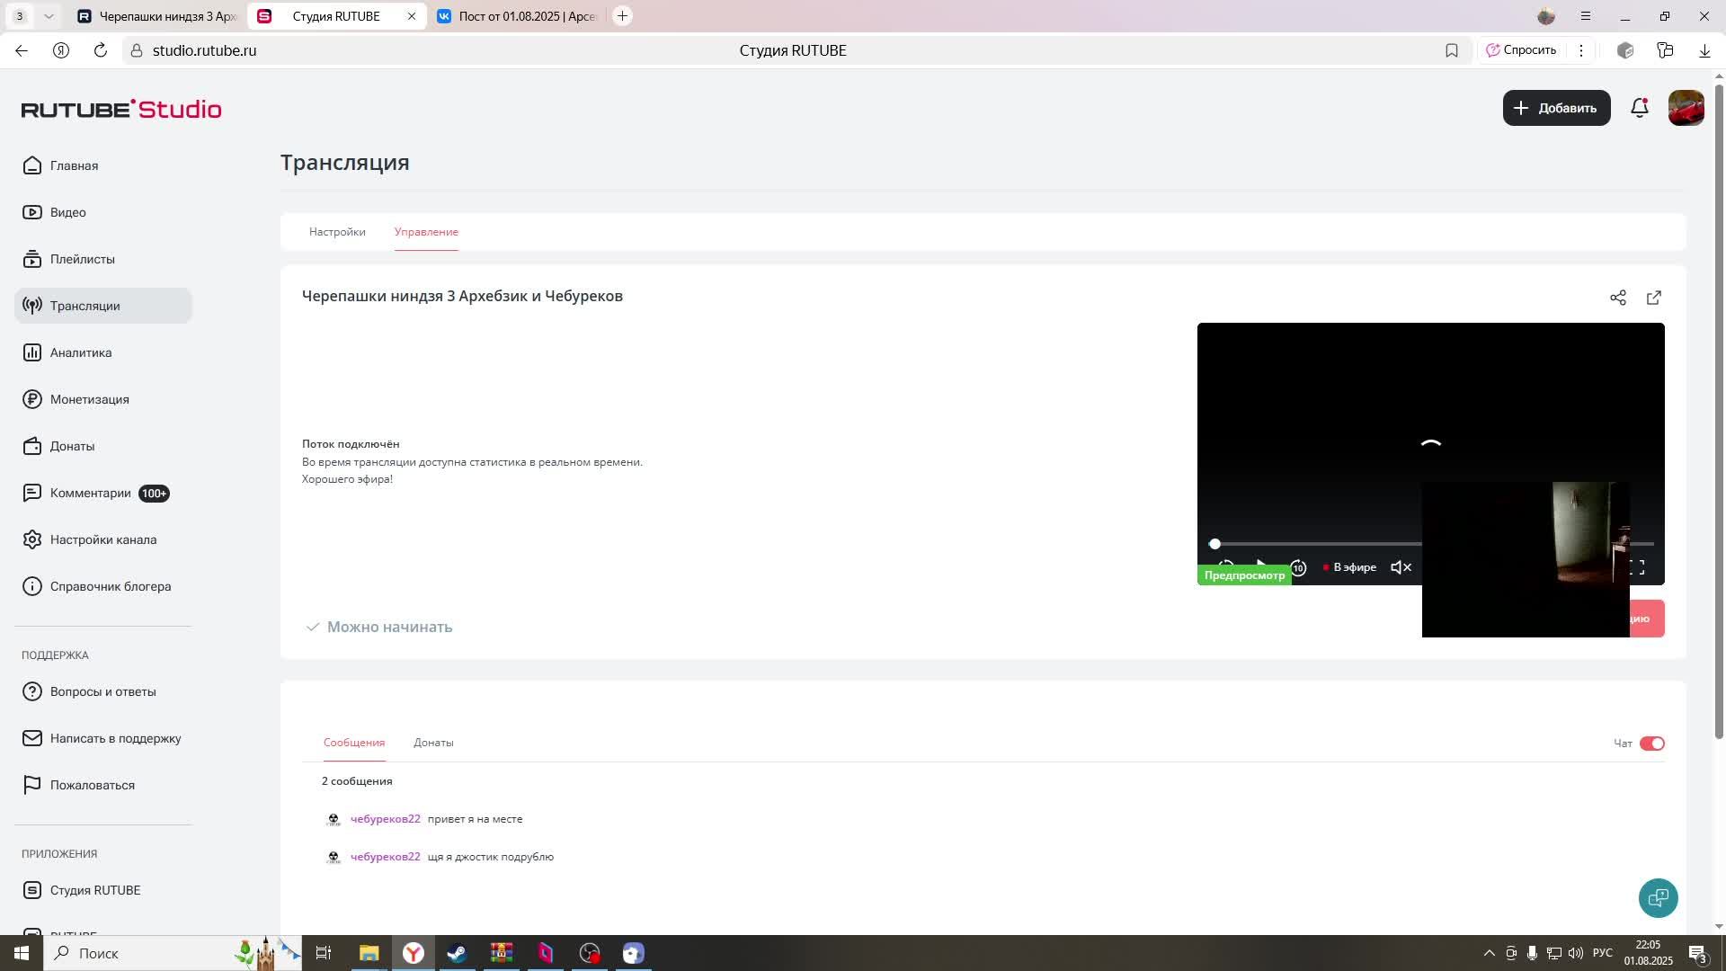Click the bookmark page icon in address bar

pyautogui.click(x=1452, y=50)
